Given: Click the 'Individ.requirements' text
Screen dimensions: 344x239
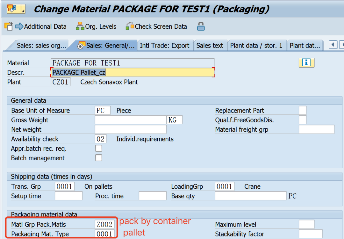Looking at the screenshot, I should (145, 139).
